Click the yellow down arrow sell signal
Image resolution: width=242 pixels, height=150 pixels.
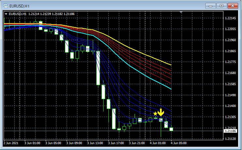(x=161, y=112)
